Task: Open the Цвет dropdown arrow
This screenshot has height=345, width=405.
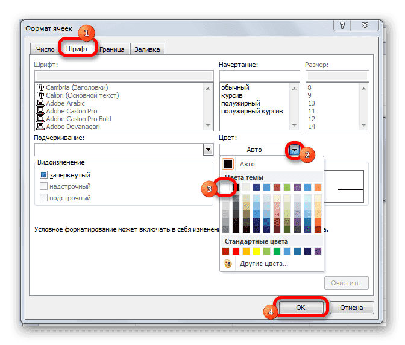Action: [x=294, y=150]
